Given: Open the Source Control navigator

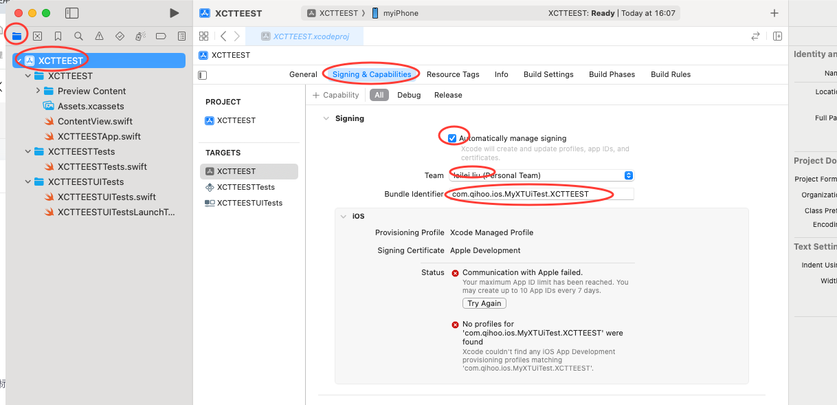Looking at the screenshot, I should pos(37,36).
